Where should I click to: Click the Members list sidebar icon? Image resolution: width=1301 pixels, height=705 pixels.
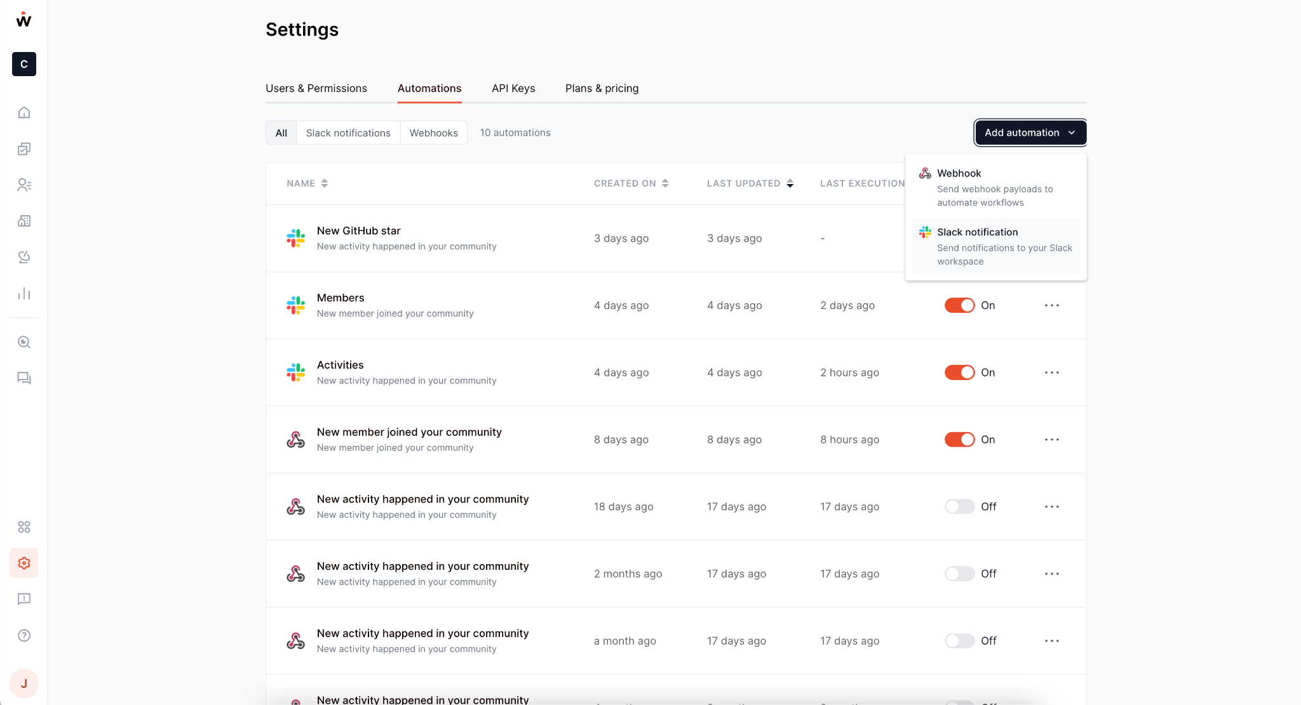pyautogui.click(x=24, y=185)
